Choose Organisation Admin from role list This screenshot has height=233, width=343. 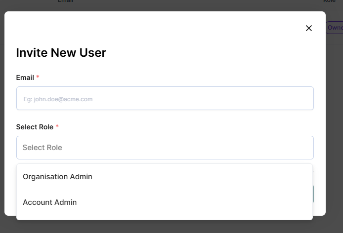[x=57, y=177]
